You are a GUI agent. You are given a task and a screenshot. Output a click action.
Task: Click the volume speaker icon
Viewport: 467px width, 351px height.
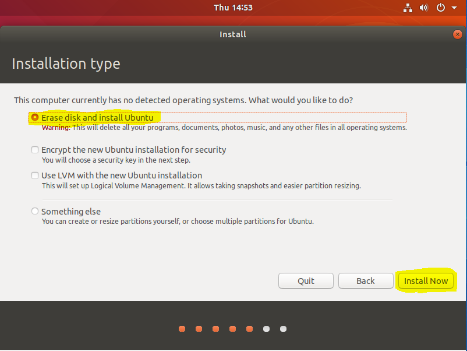coord(423,8)
